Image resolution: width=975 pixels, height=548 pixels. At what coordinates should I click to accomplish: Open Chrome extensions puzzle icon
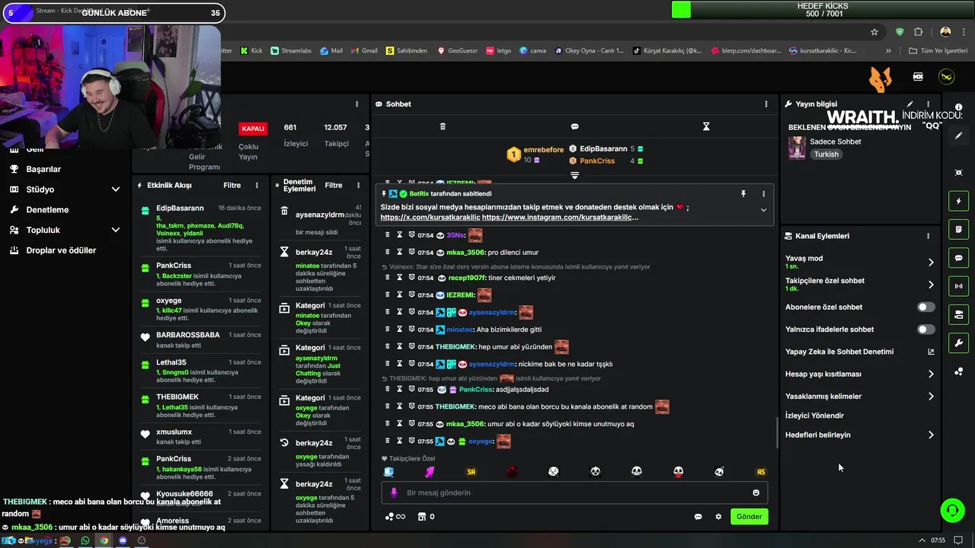[918, 32]
